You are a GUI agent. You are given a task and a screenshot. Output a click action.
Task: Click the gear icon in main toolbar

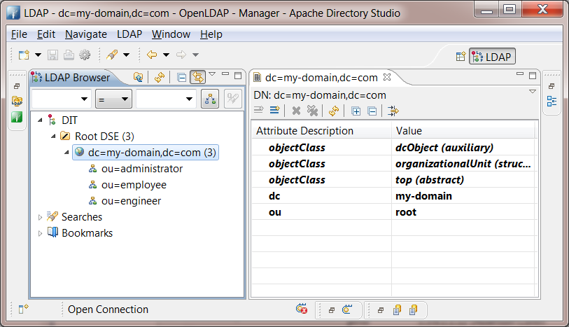pyautogui.click(x=85, y=55)
